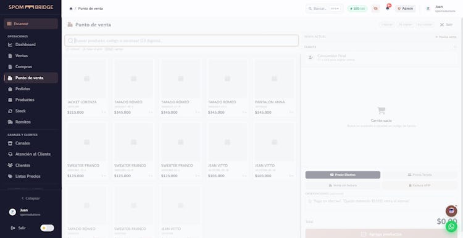The image size is (463, 238).
Task: Click the magnifier icon in product search
Action: coord(70,41)
